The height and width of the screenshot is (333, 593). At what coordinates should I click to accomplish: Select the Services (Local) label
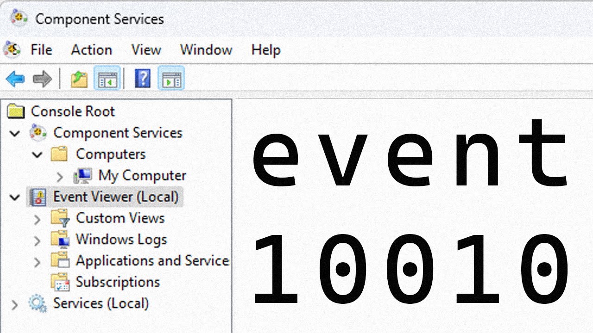pyautogui.click(x=101, y=303)
